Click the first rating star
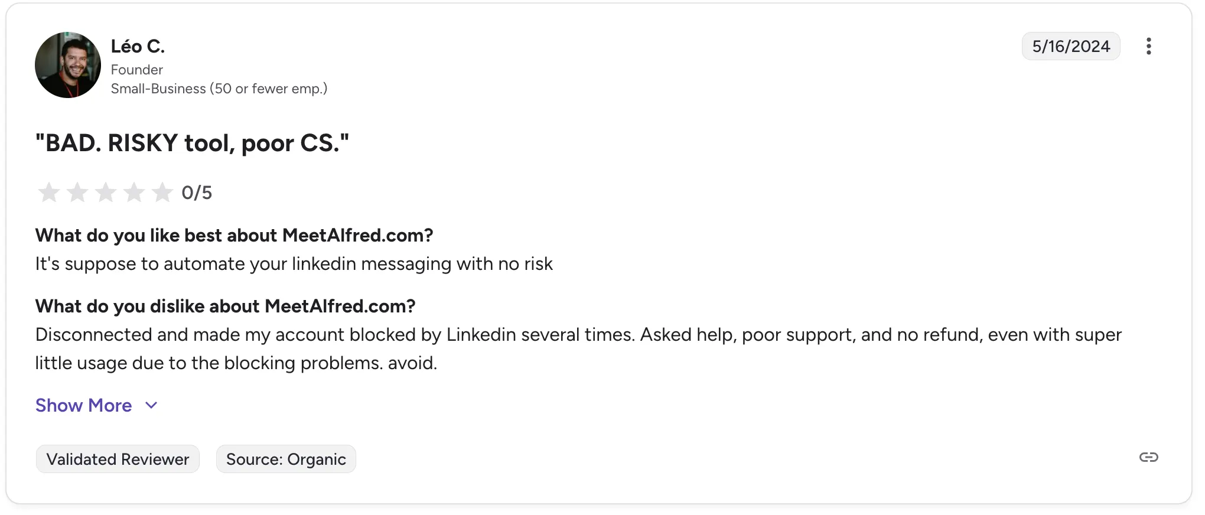Viewport: 1205px width, 515px height. [49, 193]
